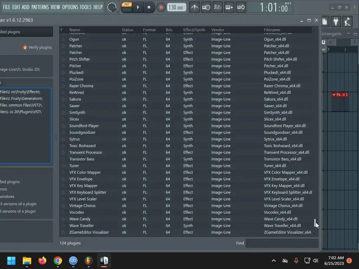
Task: Select the Soundfont Player plugin row
Action: [x=186, y=126]
